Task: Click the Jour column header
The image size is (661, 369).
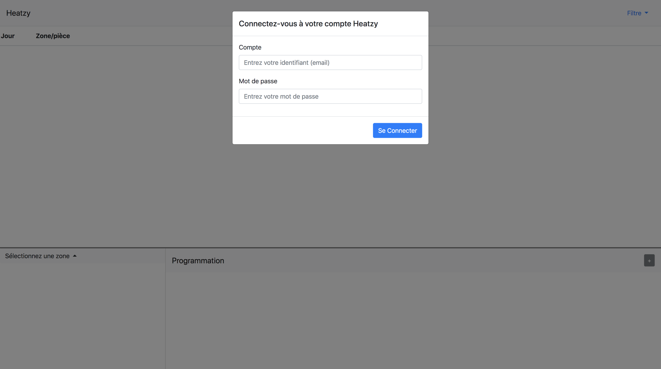Action: click(8, 36)
